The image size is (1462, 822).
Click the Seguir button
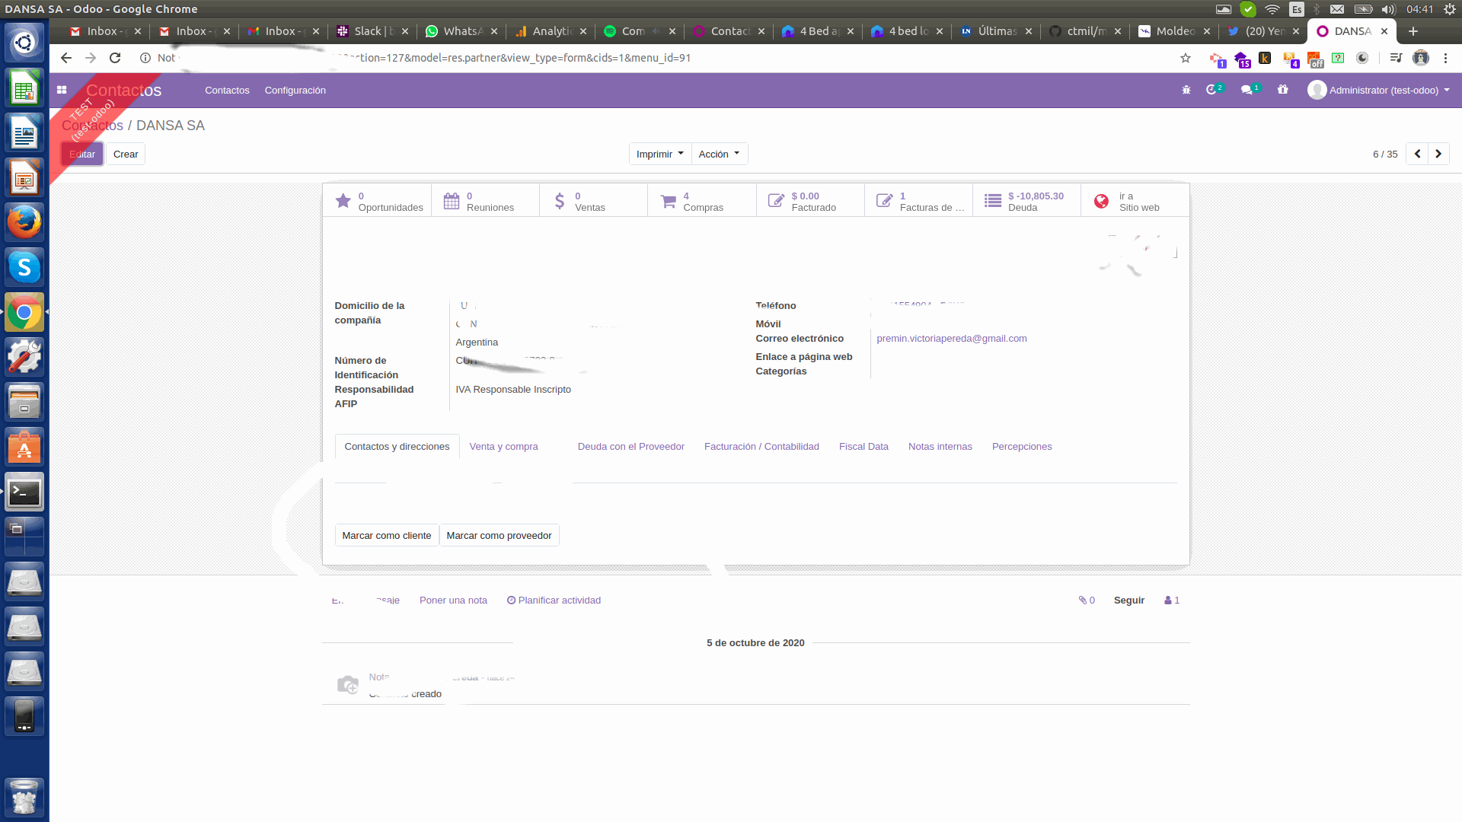click(1129, 601)
